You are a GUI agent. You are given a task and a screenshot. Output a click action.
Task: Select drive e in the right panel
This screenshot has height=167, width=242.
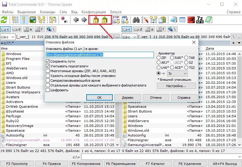150,29
